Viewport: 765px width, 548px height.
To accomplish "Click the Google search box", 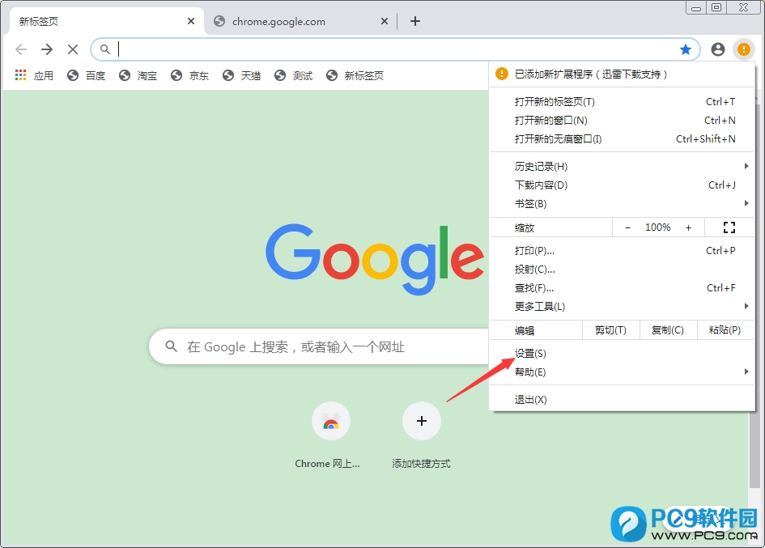I will [x=319, y=346].
